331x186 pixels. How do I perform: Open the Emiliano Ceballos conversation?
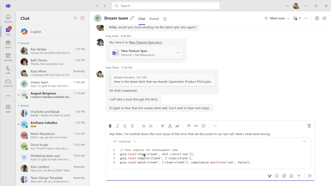point(53,124)
